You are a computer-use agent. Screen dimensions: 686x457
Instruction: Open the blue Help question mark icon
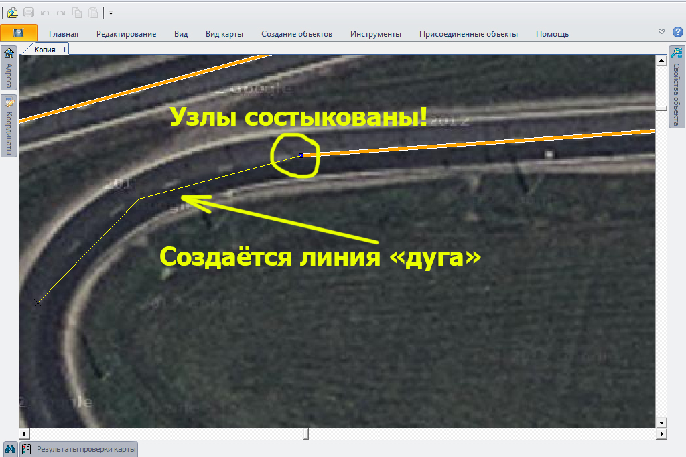tap(677, 32)
